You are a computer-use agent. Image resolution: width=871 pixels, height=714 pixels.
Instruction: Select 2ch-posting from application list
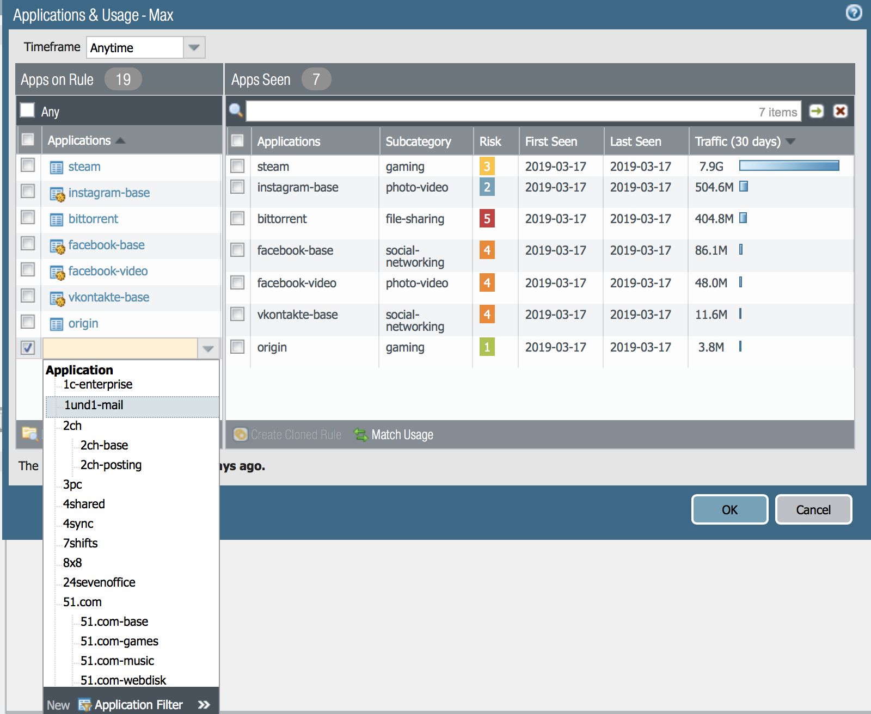tap(111, 465)
